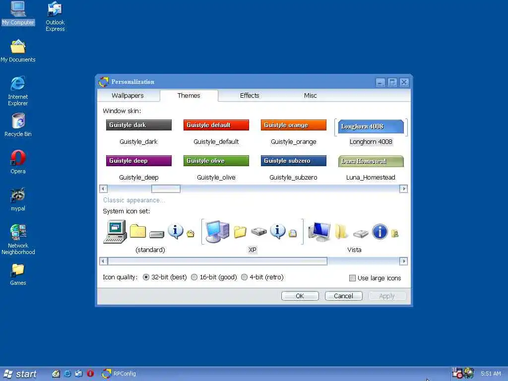
Task: Choose Guistyle subzero blue skin
Action: click(294, 161)
